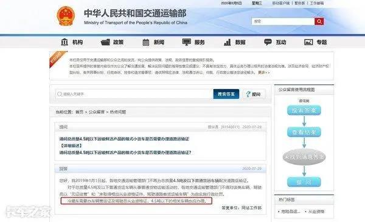Click the 查看结果 flowchart box
The height and width of the screenshot is (222, 365).
304,132
